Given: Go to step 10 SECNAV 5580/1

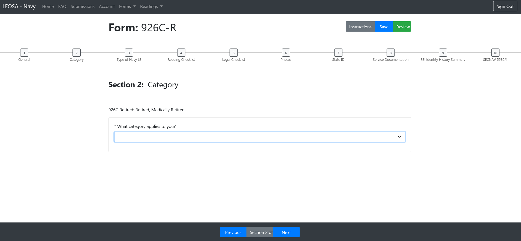Looking at the screenshot, I should [495, 53].
